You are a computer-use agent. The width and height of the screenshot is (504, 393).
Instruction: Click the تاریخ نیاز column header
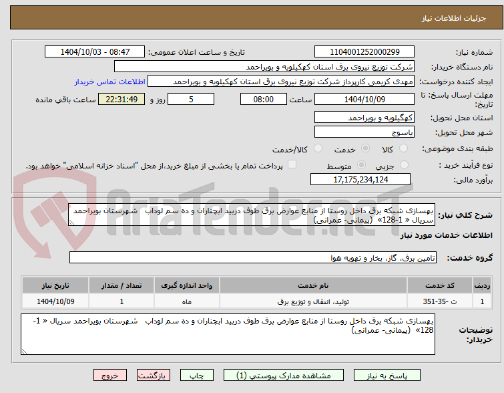coord(55,285)
